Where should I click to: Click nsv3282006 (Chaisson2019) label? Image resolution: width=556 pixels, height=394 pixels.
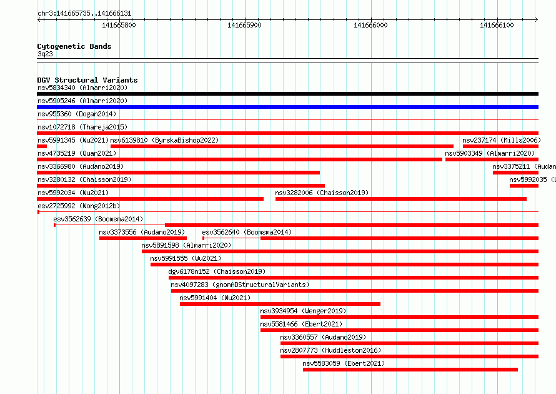(x=322, y=193)
